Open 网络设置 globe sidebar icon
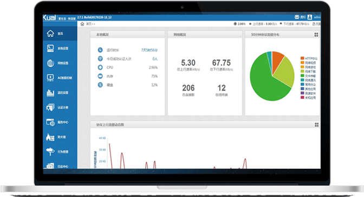The height and width of the screenshot is (197, 364). click(50, 63)
